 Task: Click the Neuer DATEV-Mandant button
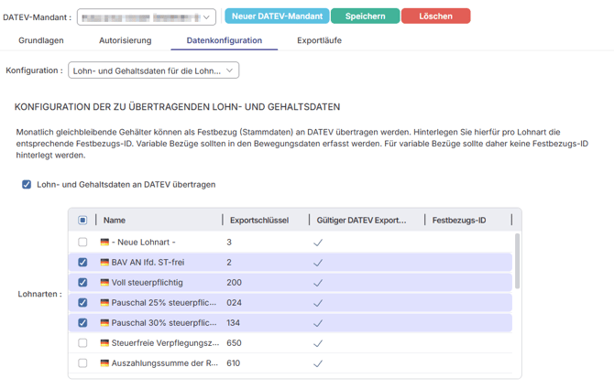click(277, 16)
